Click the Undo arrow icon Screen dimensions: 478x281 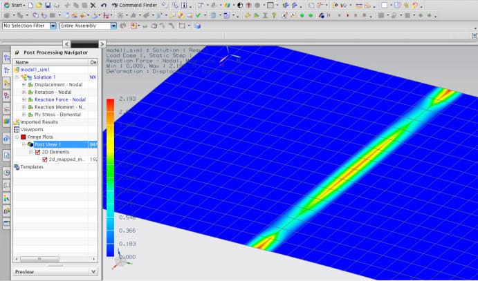(103, 5)
